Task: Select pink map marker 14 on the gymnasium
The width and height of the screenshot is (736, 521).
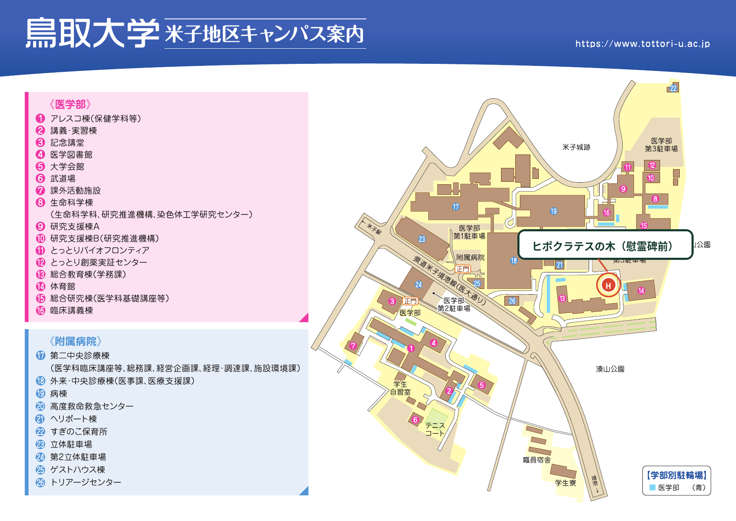Action: pyautogui.click(x=641, y=291)
